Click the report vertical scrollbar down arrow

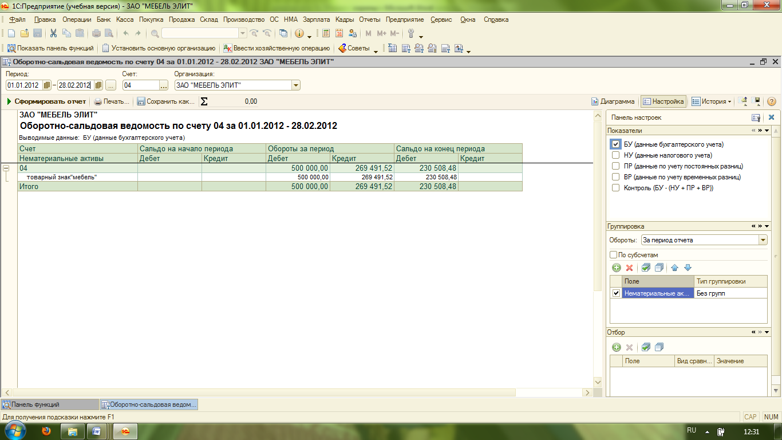598,382
